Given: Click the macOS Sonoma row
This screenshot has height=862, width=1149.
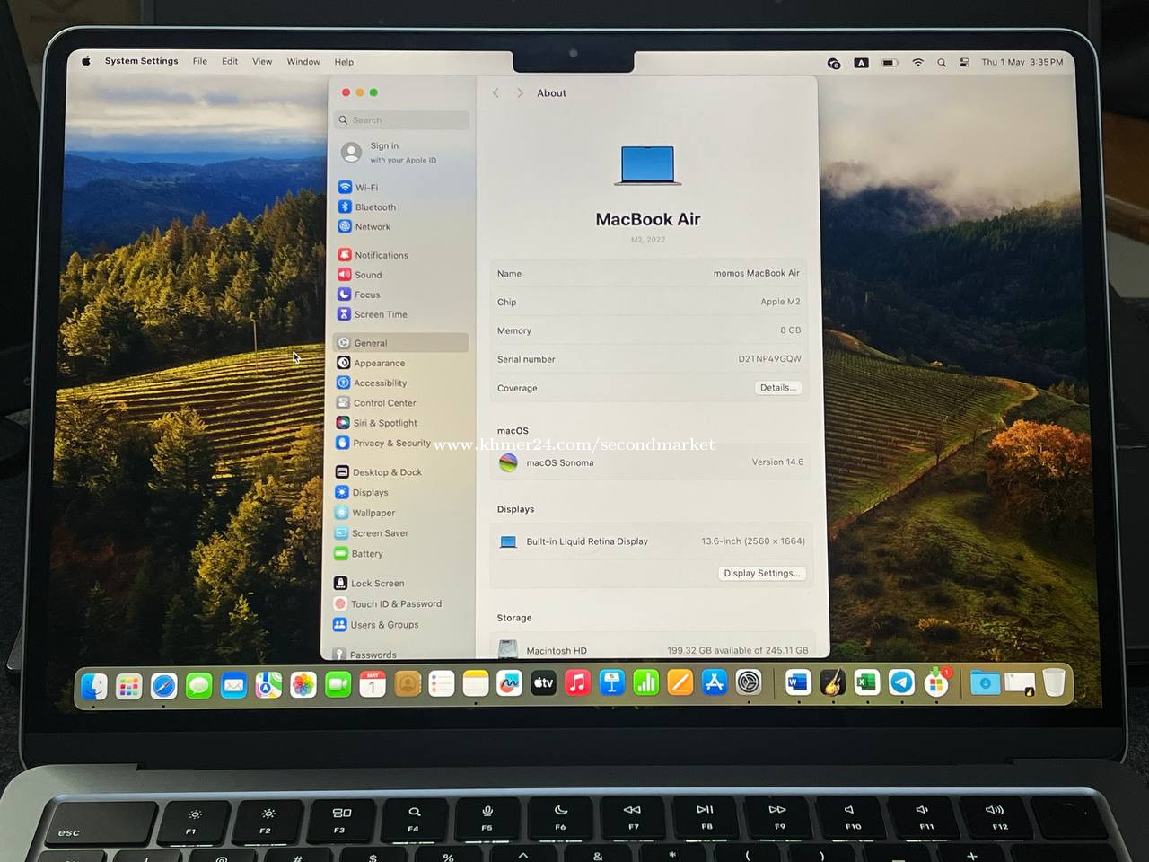Looking at the screenshot, I should 651,462.
